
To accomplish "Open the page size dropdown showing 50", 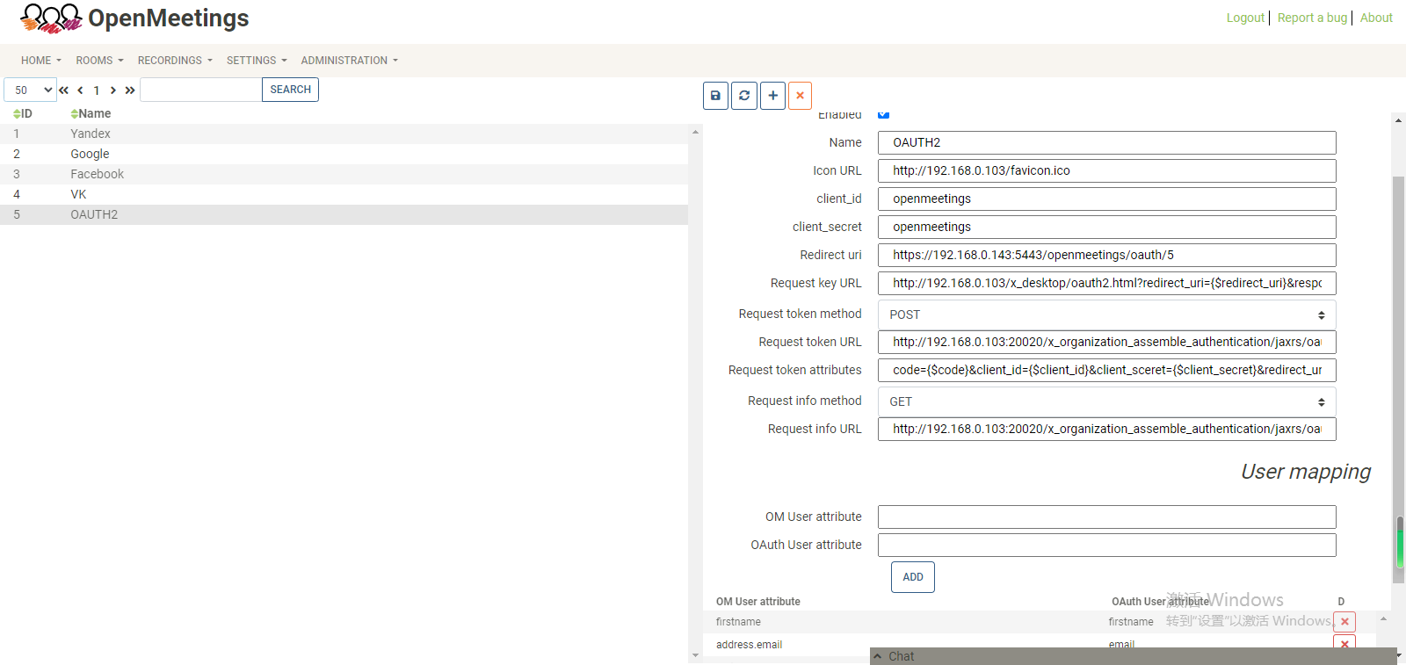I will (x=31, y=90).
